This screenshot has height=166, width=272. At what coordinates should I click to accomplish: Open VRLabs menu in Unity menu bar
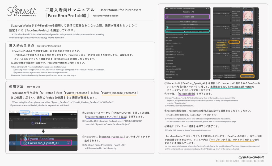point(18,112)
